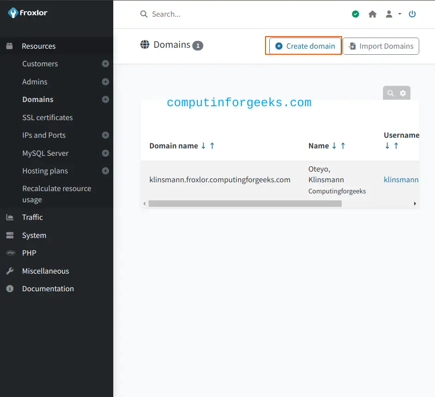Image resolution: width=435 pixels, height=397 pixels.
Task: Click klinsmann.froxlor.computingforgeeks.com domain cell
Action: 220,180
